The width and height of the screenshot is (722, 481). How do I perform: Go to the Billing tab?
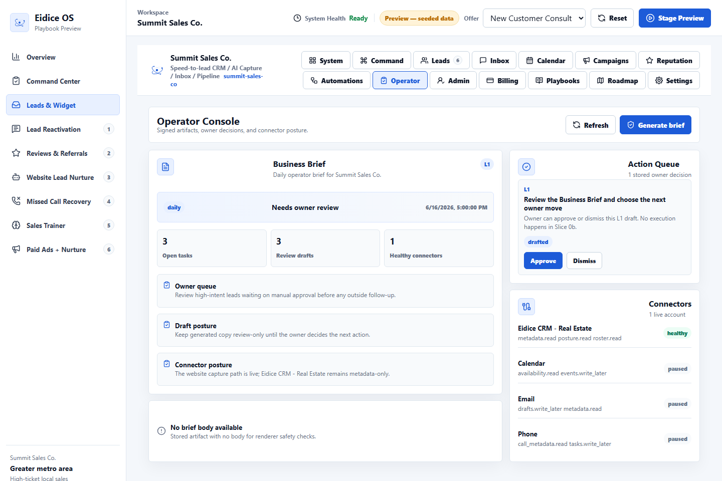[x=502, y=80]
